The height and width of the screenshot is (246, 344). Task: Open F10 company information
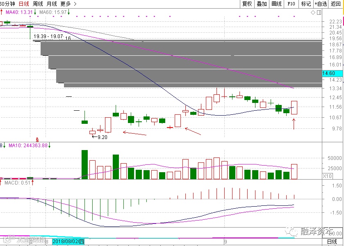292,4
